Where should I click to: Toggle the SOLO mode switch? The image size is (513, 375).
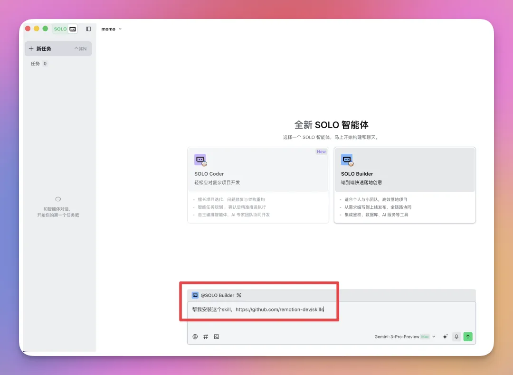[65, 29]
